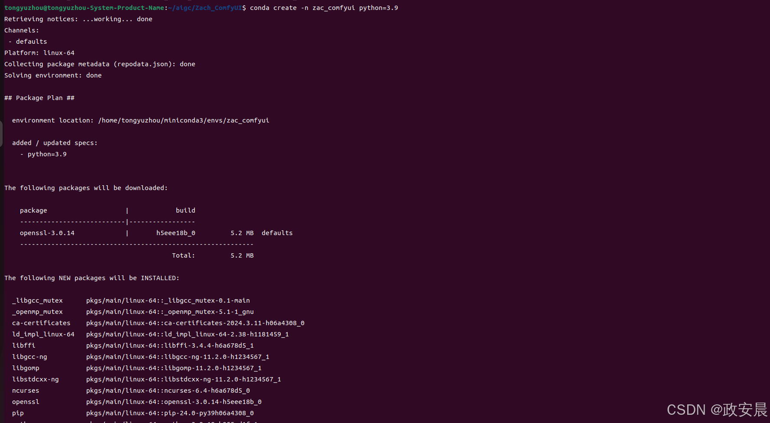Click 'ca-certificates-2024.3.11-h06a4308_0' path

pos(195,323)
